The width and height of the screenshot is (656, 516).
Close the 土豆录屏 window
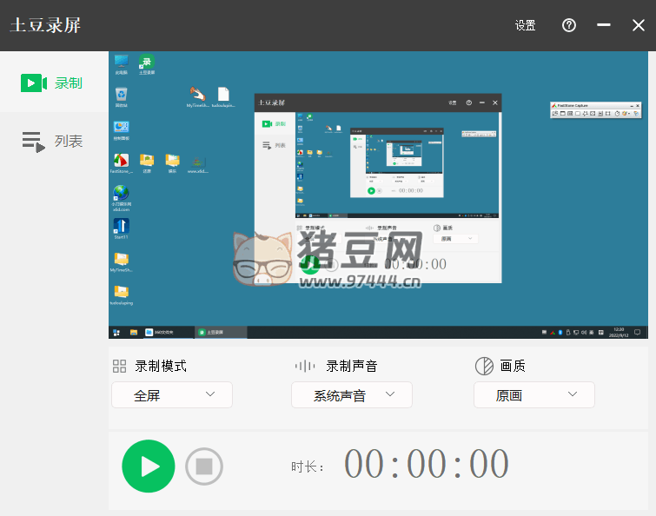pyautogui.click(x=639, y=25)
